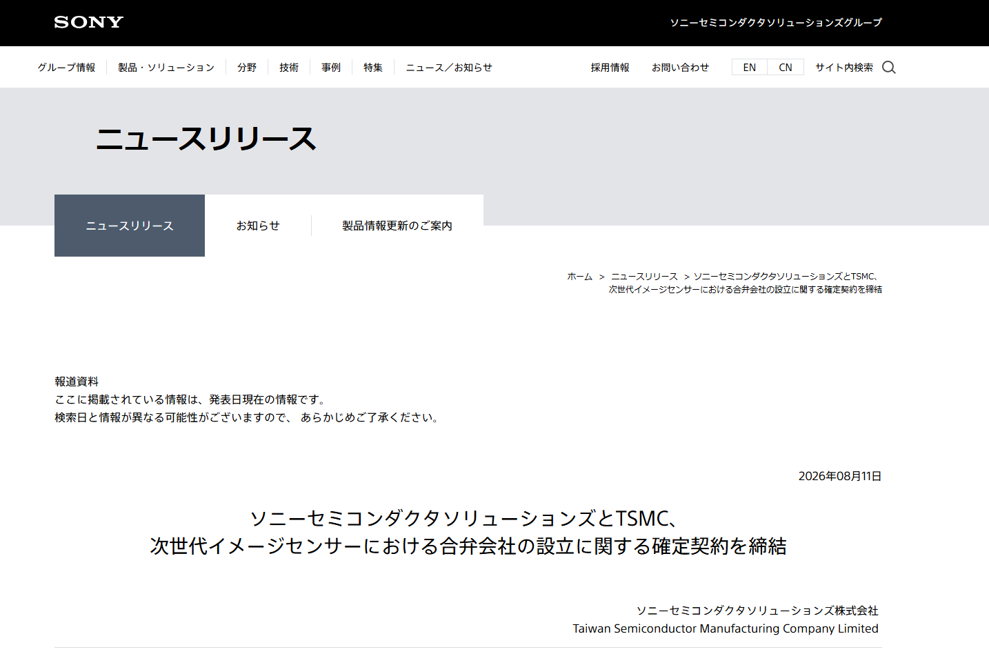Viewport: 989px width, 654px height.
Task: Click Taiwan Semiconductor Manufacturing Company Limited text
Action: 726,628
